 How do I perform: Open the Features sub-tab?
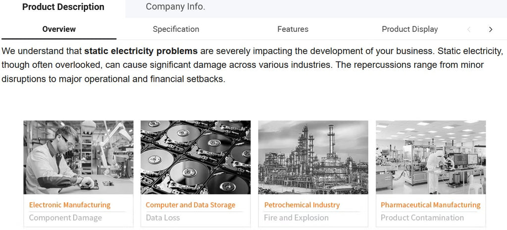click(x=293, y=29)
